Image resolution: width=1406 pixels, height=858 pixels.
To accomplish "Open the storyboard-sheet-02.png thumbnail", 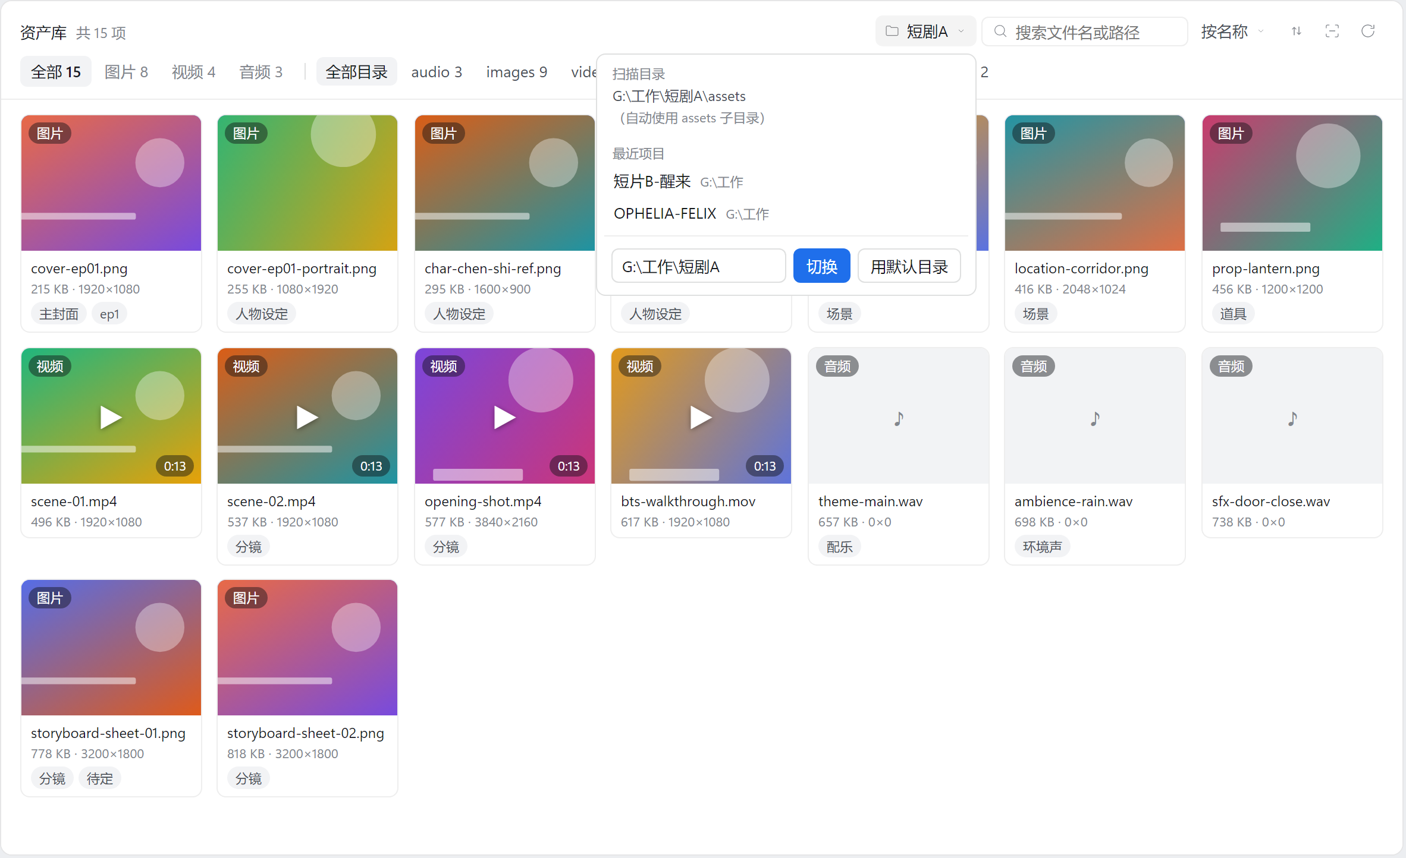I will pyautogui.click(x=307, y=648).
